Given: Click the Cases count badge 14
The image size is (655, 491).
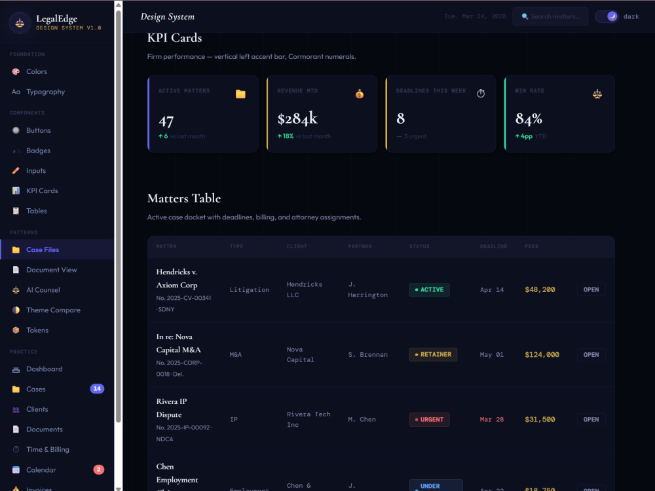Looking at the screenshot, I should point(97,389).
